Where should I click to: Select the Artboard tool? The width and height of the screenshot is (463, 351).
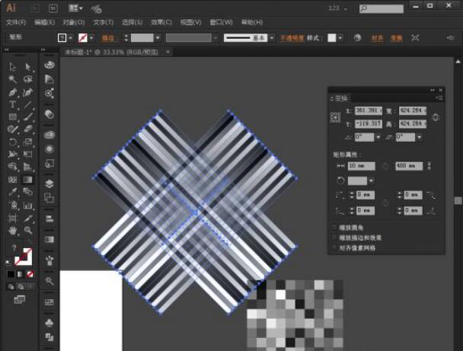point(12,219)
